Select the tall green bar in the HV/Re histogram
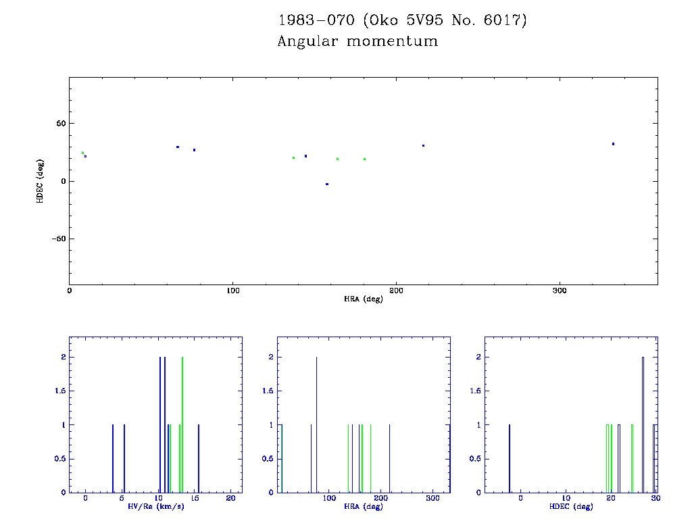Image resolution: width=692 pixels, height=519 pixels. click(x=182, y=424)
